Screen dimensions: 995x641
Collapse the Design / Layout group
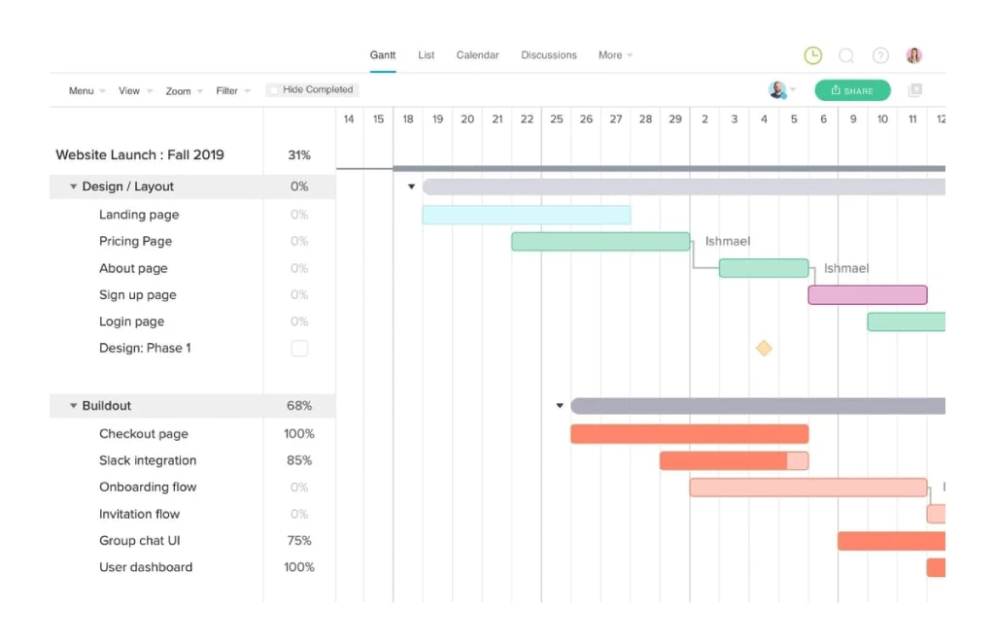[74, 186]
